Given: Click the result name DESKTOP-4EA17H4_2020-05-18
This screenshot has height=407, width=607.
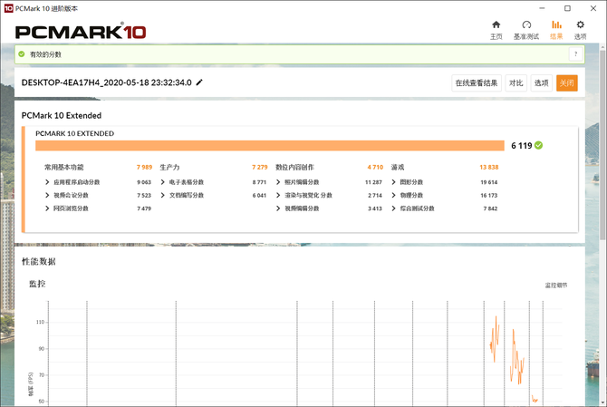Looking at the screenshot, I should [107, 82].
